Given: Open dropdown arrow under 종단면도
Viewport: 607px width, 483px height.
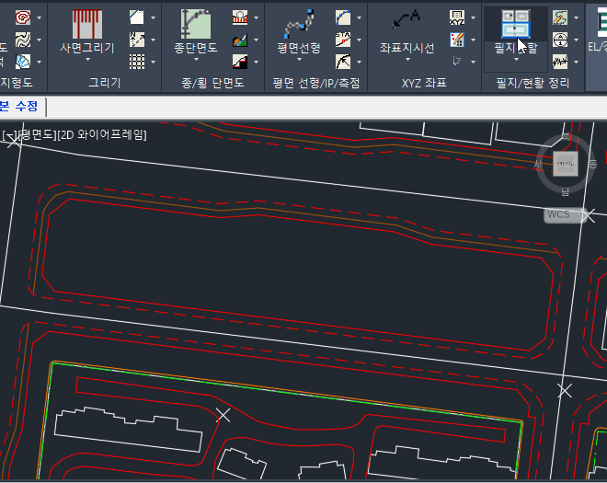Looking at the screenshot, I should pyautogui.click(x=196, y=60).
